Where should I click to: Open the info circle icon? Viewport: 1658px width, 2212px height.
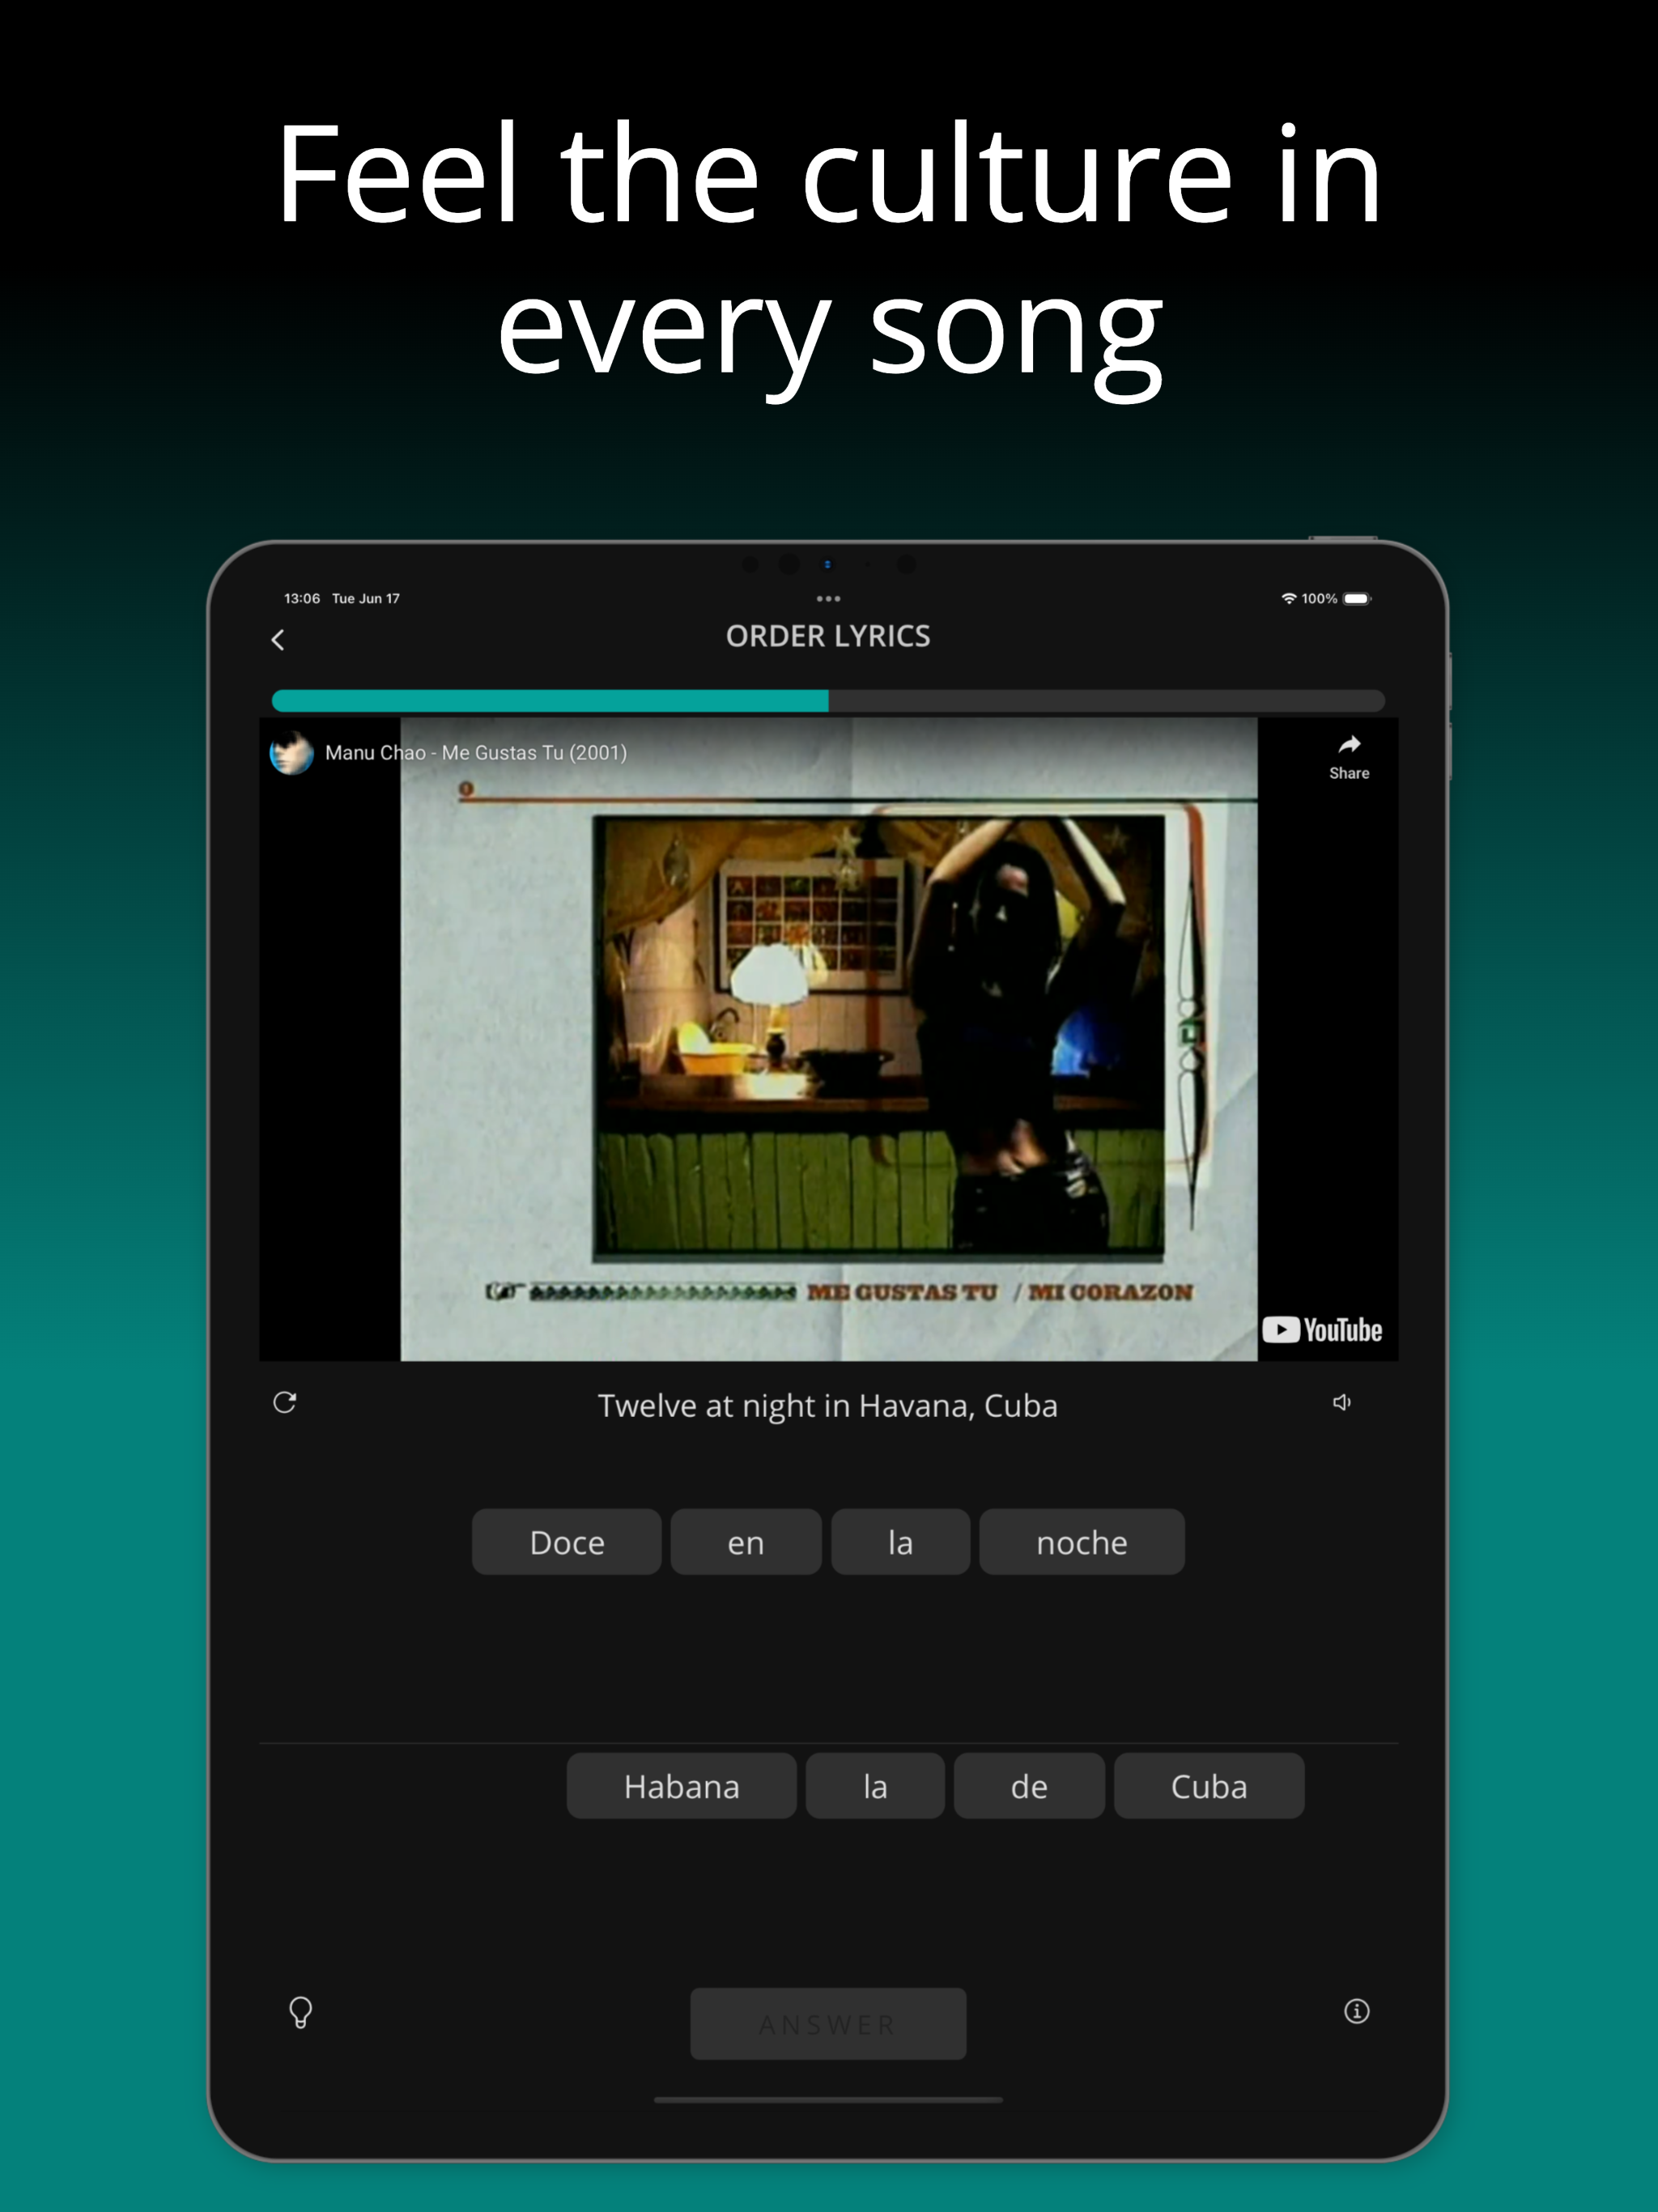pyautogui.click(x=1357, y=2011)
